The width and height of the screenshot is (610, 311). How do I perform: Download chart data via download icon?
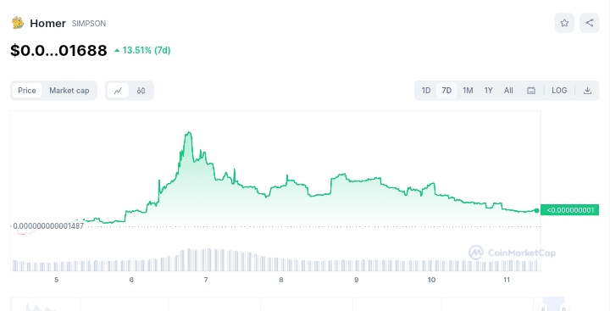(x=587, y=91)
